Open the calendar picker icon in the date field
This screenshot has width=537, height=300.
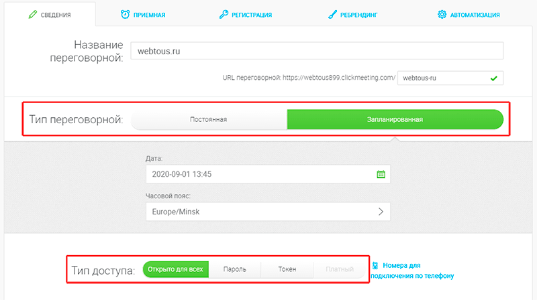tap(381, 174)
